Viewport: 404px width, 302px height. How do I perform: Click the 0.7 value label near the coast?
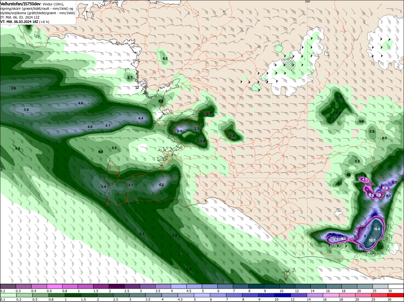[x=130, y=78]
